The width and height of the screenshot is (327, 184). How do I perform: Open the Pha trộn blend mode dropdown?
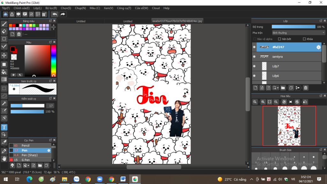click(299, 33)
